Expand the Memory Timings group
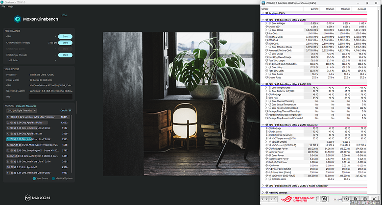The width and height of the screenshot is (382, 205). click(x=263, y=193)
